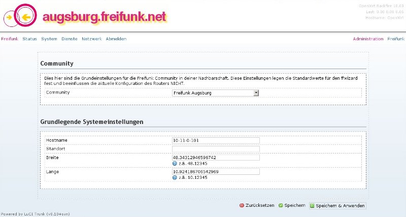Open the Freifunk menu on the left

10,39
